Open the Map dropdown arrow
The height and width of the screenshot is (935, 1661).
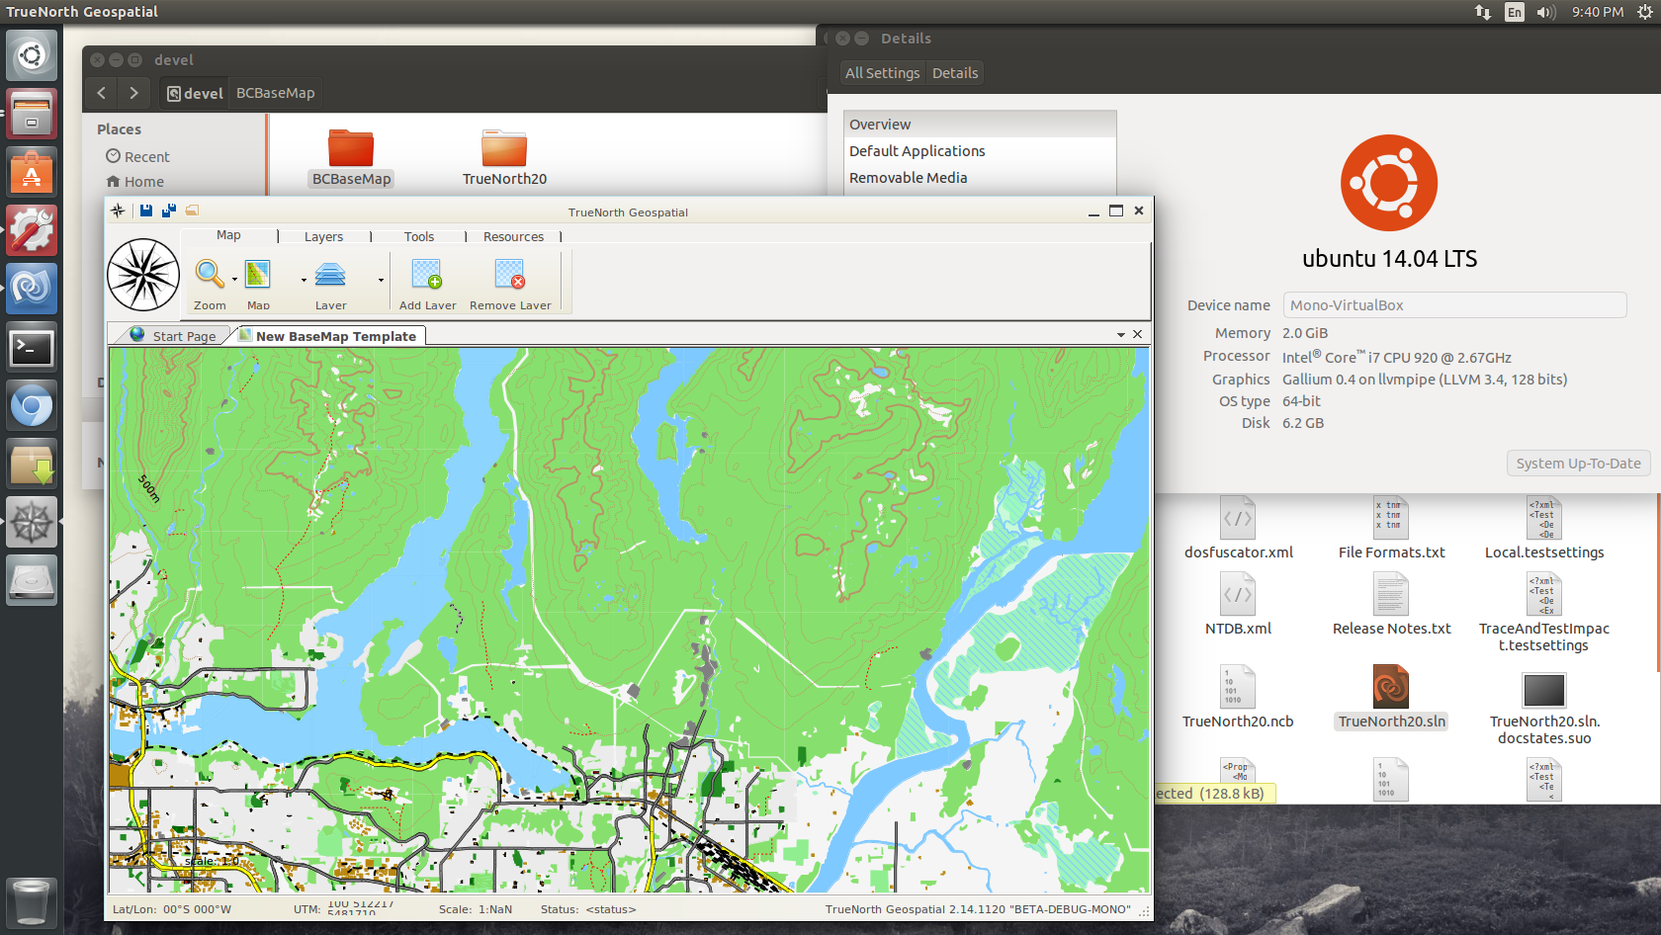(304, 280)
